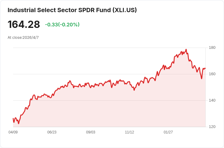This screenshot has height=148, width=224.
Task: Click the latest endpoint of the price line
Action: click(205, 68)
